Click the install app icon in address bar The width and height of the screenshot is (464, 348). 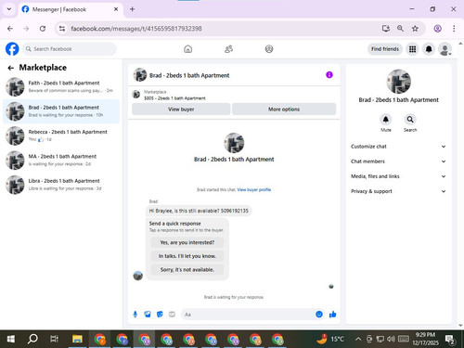click(386, 29)
